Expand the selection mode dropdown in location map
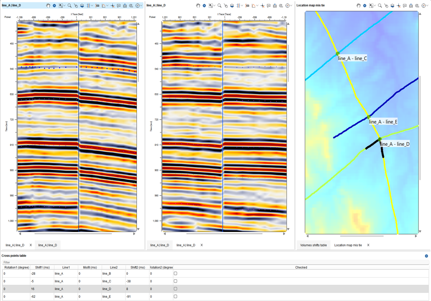431x301 pixels. (375, 6)
